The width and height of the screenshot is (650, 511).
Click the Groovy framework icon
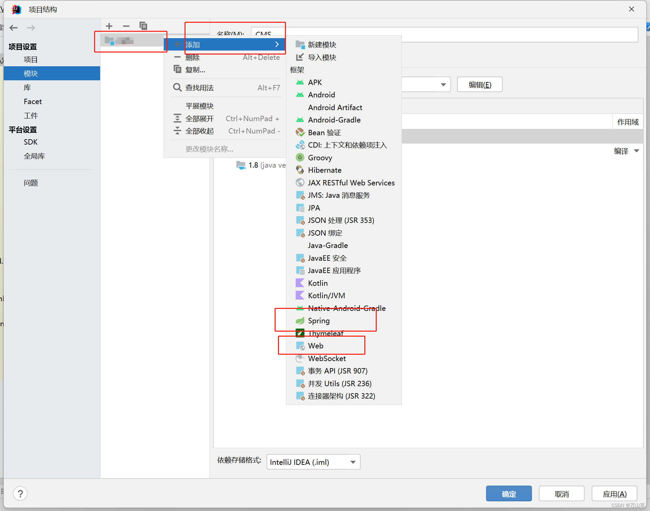point(299,157)
